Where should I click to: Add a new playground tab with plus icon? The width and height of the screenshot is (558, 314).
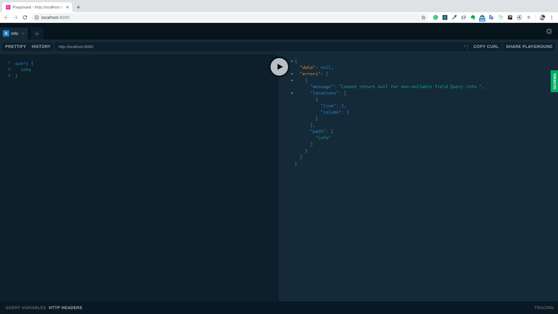(x=37, y=33)
